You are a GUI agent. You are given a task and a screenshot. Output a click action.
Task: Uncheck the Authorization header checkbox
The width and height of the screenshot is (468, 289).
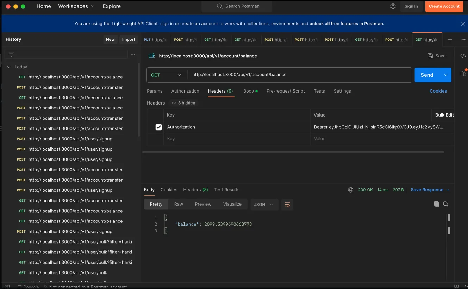[158, 127]
